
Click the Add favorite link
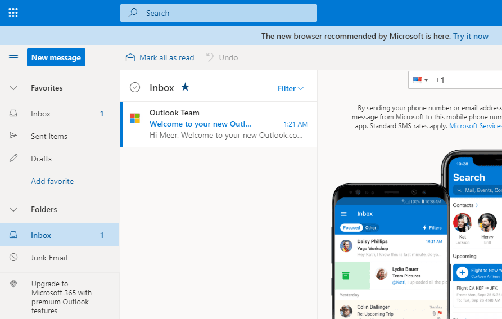pos(52,181)
